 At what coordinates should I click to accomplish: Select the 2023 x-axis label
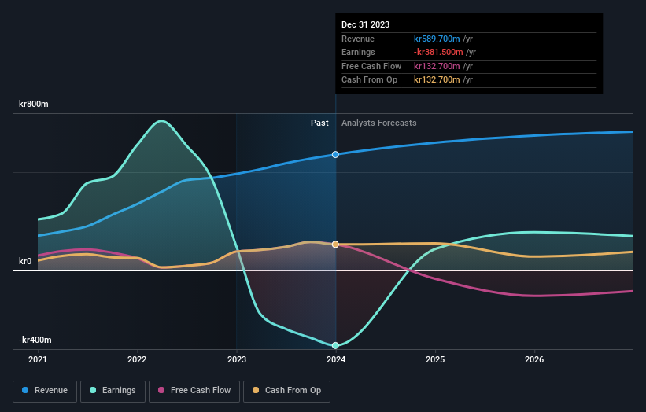tap(237, 360)
